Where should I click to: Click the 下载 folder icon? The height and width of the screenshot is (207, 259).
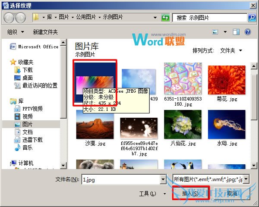[17, 70]
